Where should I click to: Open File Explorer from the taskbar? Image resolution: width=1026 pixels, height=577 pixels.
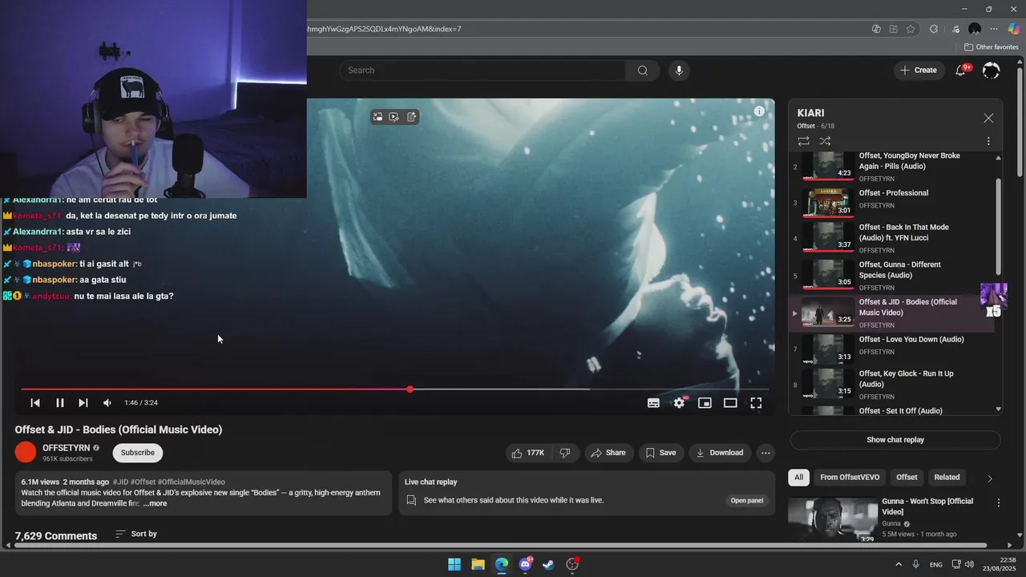click(x=478, y=564)
